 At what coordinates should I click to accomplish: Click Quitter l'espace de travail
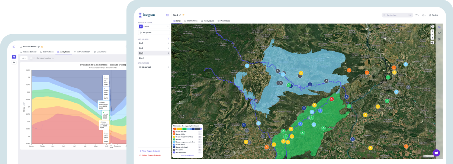150,155
